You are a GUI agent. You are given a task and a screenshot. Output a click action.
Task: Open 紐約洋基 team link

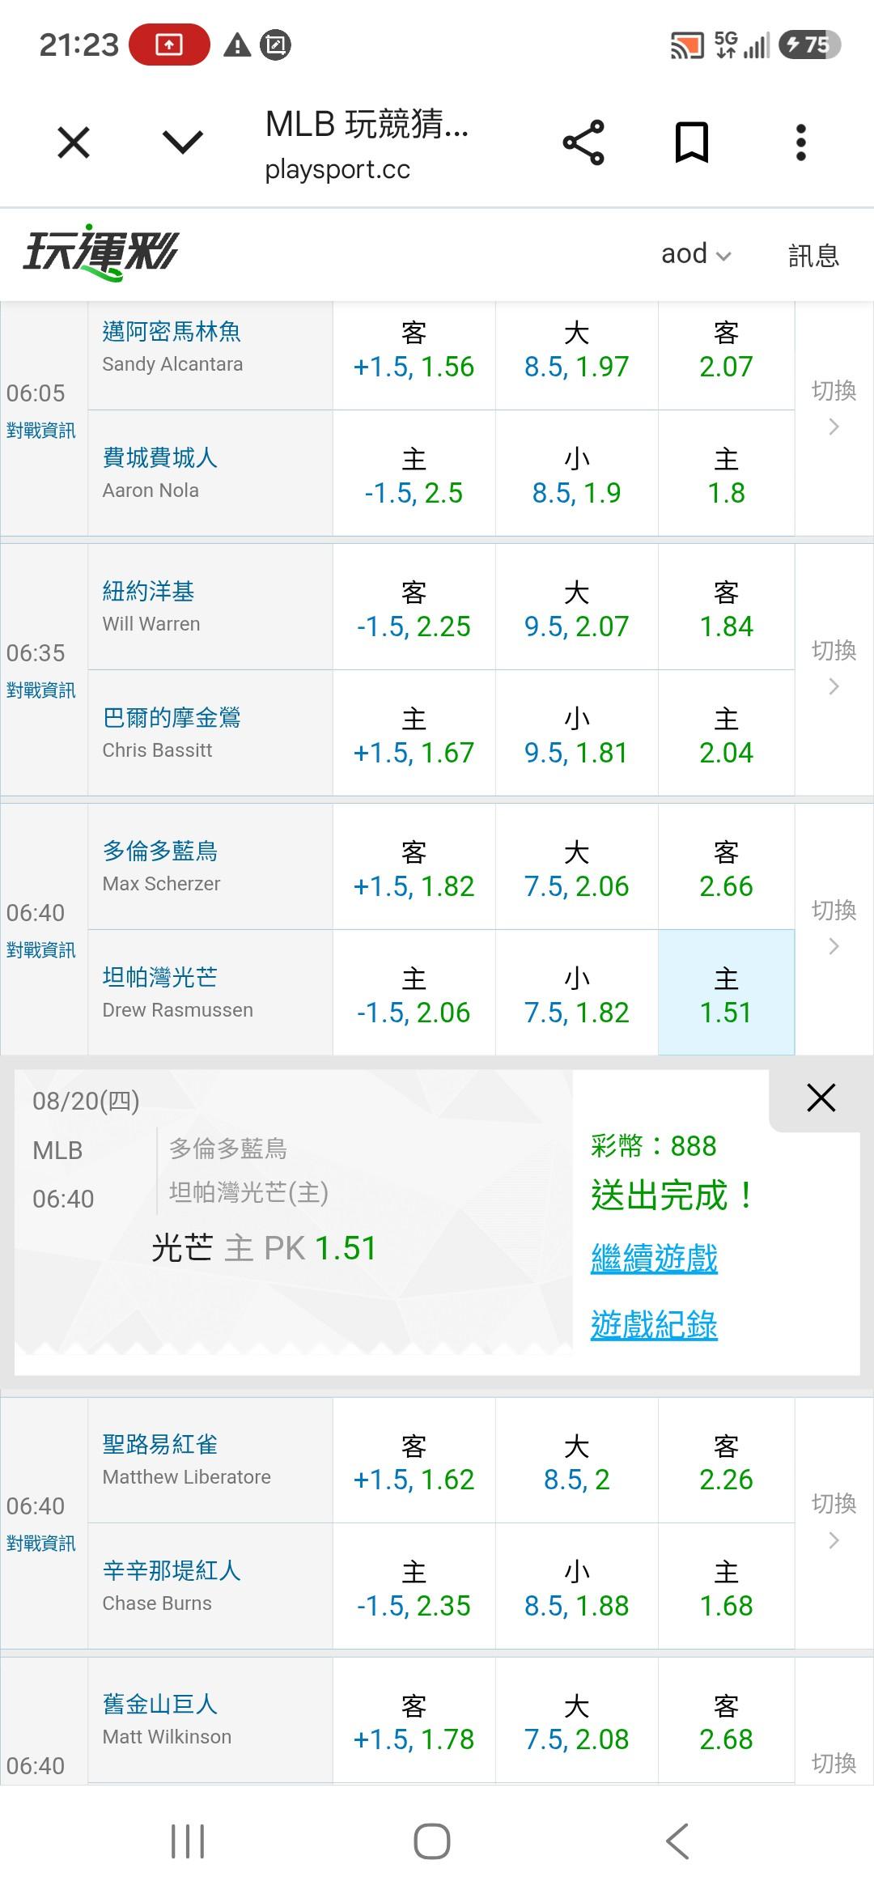148,592
